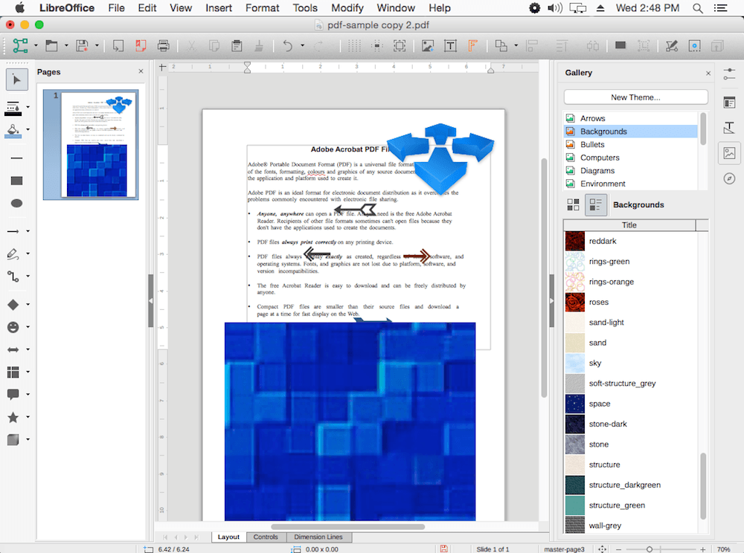Click the Print icon in toolbar
744x553 pixels.
point(163,45)
